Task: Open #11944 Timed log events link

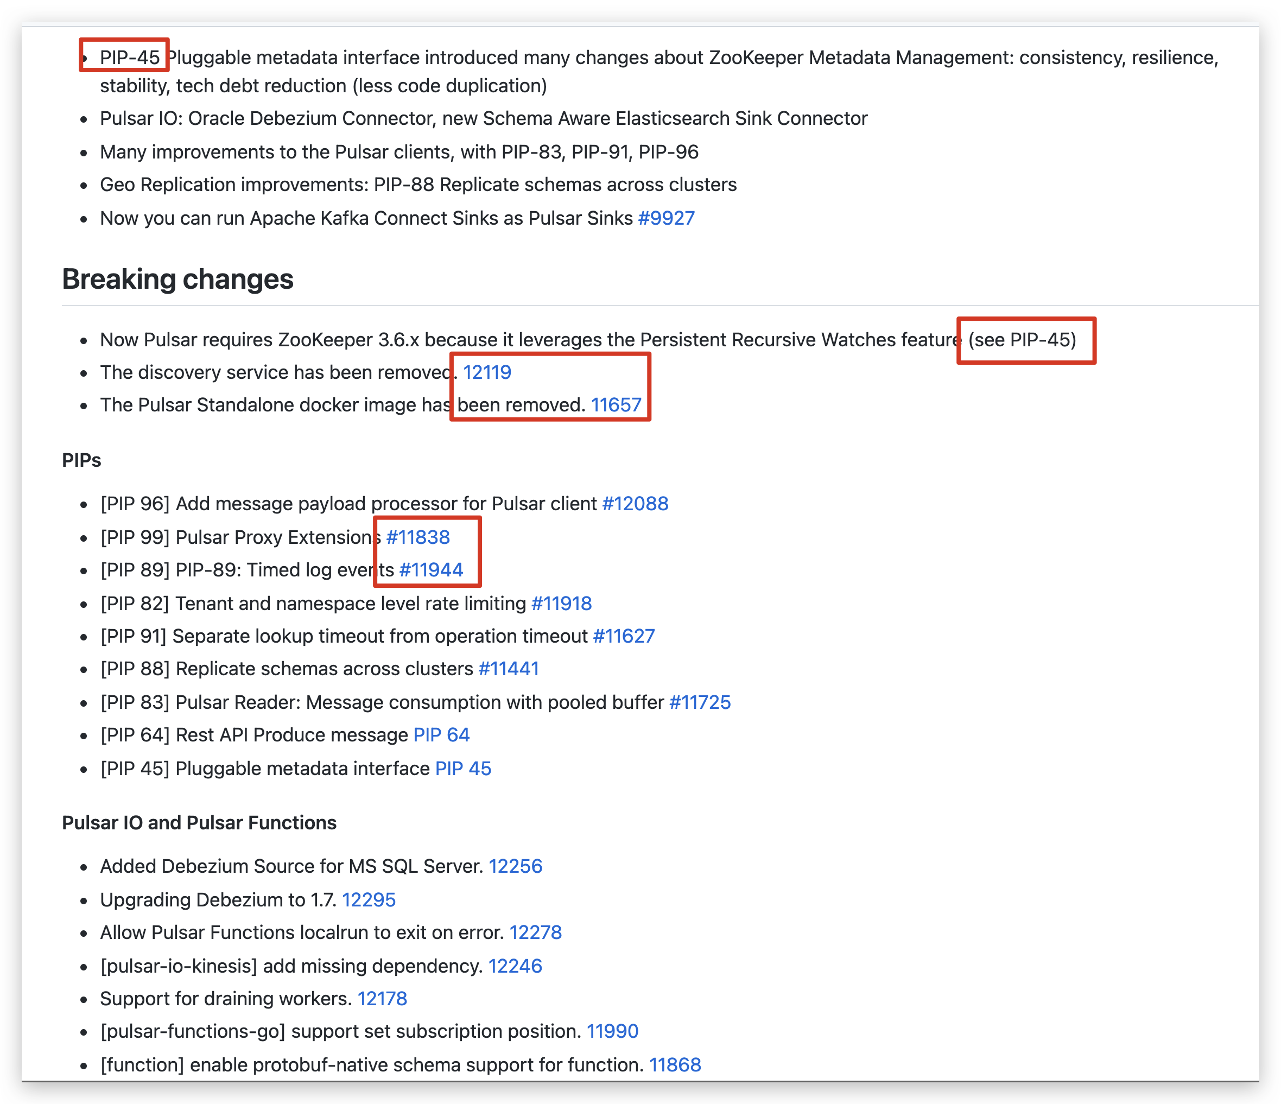Action: pyautogui.click(x=431, y=570)
